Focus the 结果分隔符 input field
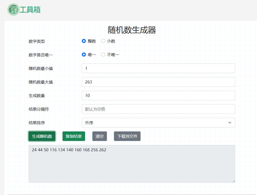Screen dimensions: 257x195 (158, 109)
